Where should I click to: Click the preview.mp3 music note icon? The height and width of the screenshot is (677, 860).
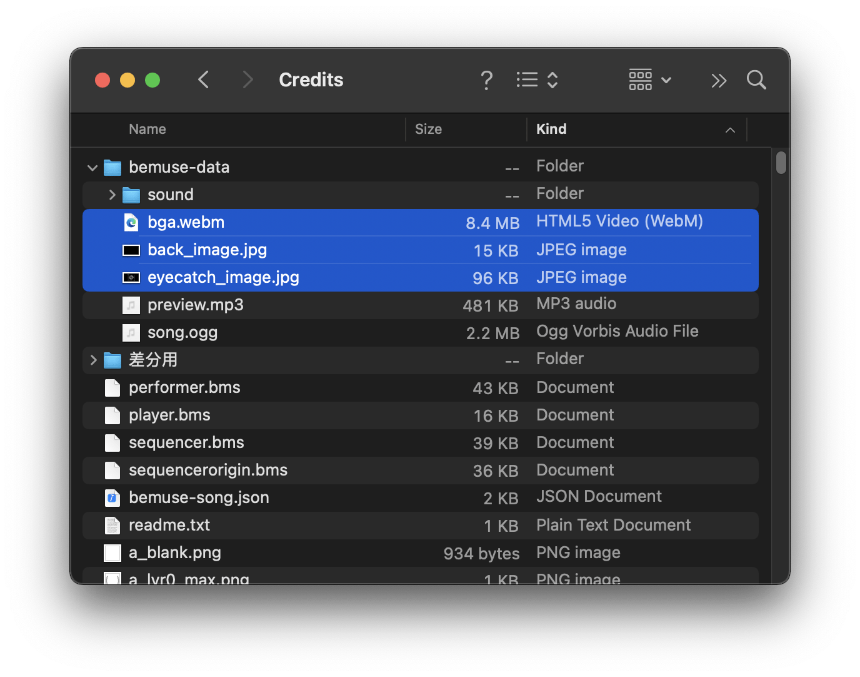[131, 305]
